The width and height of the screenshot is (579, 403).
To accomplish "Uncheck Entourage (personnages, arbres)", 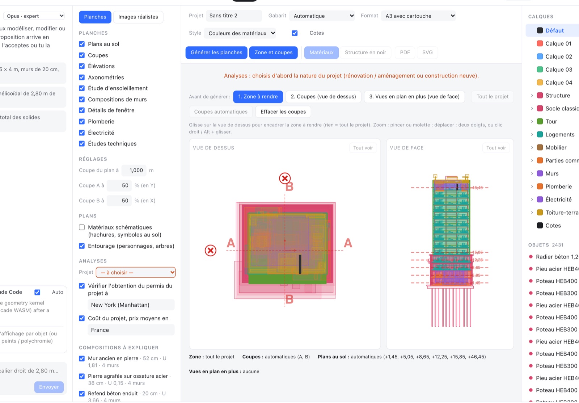I will coord(82,246).
